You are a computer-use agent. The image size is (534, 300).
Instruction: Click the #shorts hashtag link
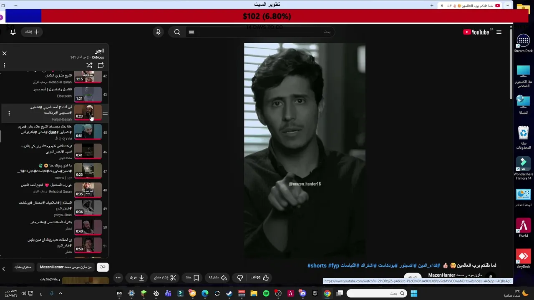pyautogui.click(x=317, y=266)
